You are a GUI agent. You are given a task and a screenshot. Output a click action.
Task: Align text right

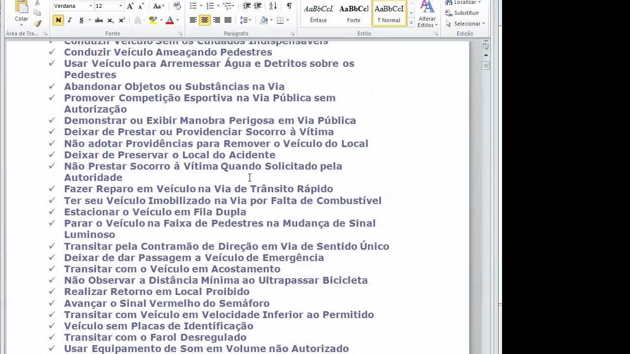click(x=217, y=20)
